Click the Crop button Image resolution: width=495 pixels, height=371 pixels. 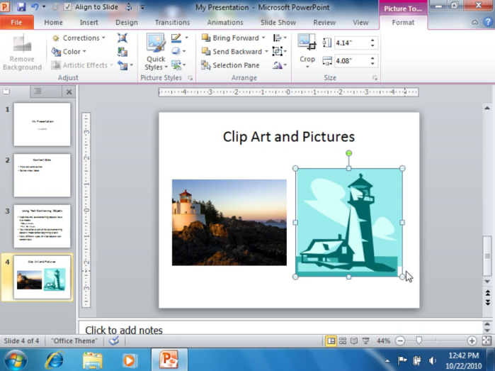click(x=307, y=52)
